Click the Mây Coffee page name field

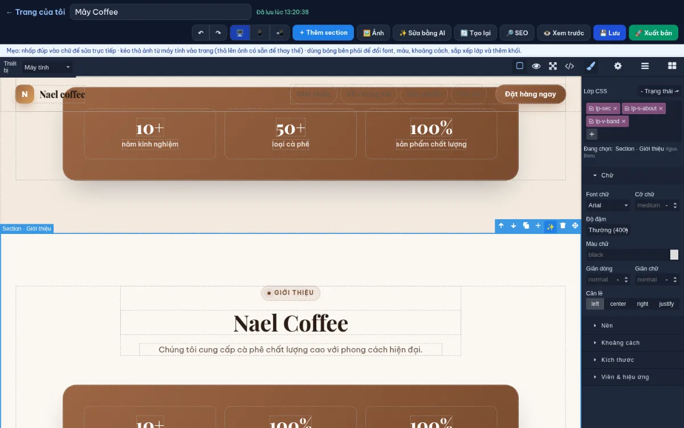point(160,12)
